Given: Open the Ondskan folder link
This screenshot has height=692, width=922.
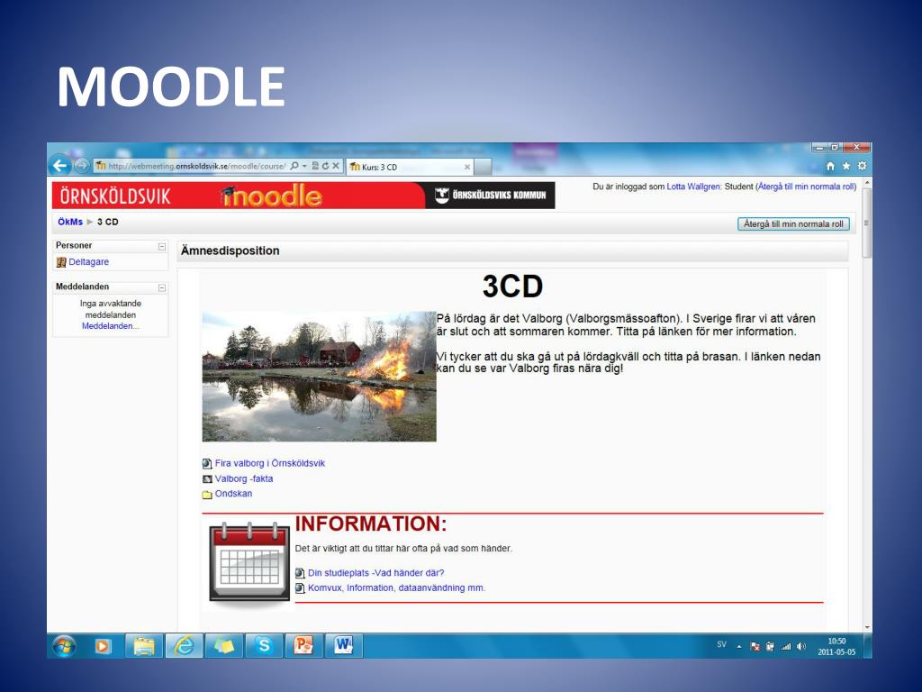Looking at the screenshot, I should (x=233, y=494).
